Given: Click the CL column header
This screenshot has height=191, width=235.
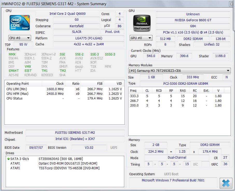Looking at the screenshot, I should [x=147, y=90].
